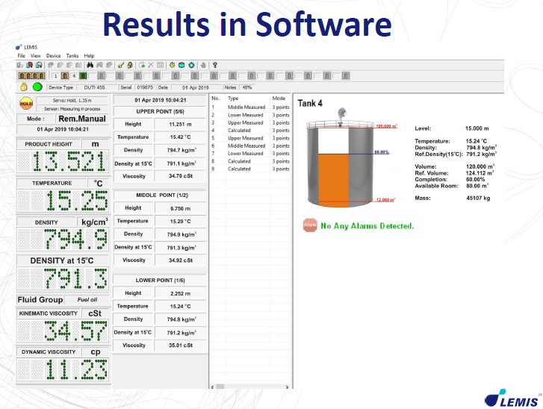Click the binoculars search icon in toolbar
This screenshot has width=543, height=409.
tap(90, 65)
